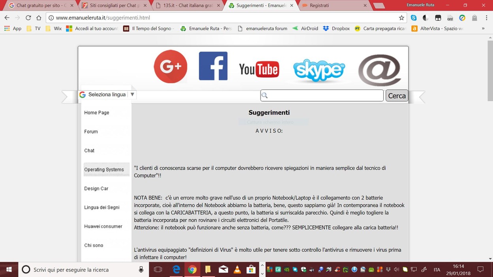The height and width of the screenshot is (277, 493).
Task: Open the TV bookmark folder
Action: click(x=33, y=28)
